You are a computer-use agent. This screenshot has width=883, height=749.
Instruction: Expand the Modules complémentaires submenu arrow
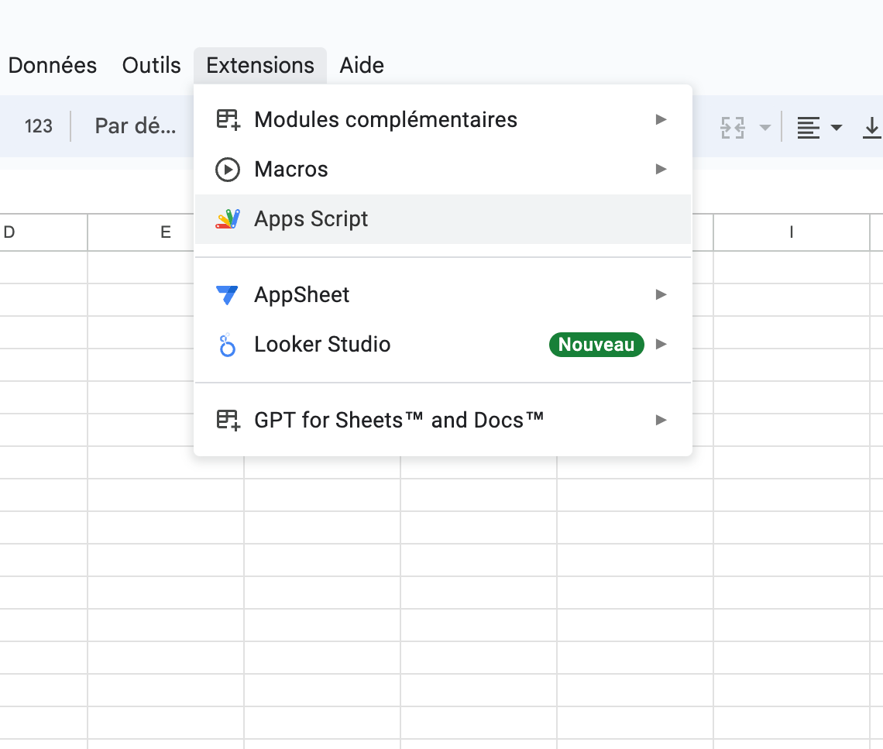[x=661, y=119]
